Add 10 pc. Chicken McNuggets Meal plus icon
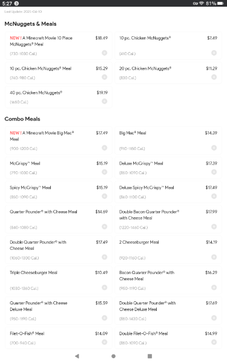Viewport: 227px width, 363px height. coord(105,77)
